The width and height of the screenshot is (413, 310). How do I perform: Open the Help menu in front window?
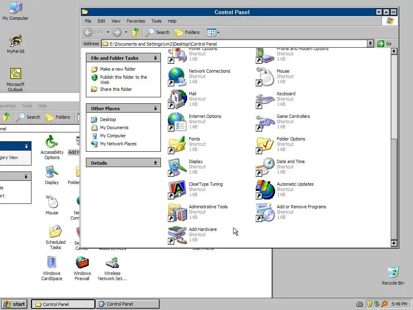pyautogui.click(x=172, y=21)
